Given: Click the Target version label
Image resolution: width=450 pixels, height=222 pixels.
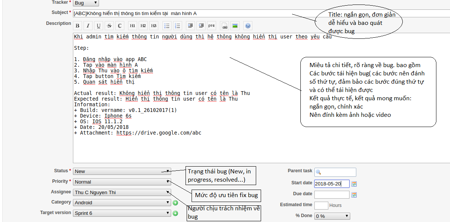Looking at the screenshot, I should point(56,213).
